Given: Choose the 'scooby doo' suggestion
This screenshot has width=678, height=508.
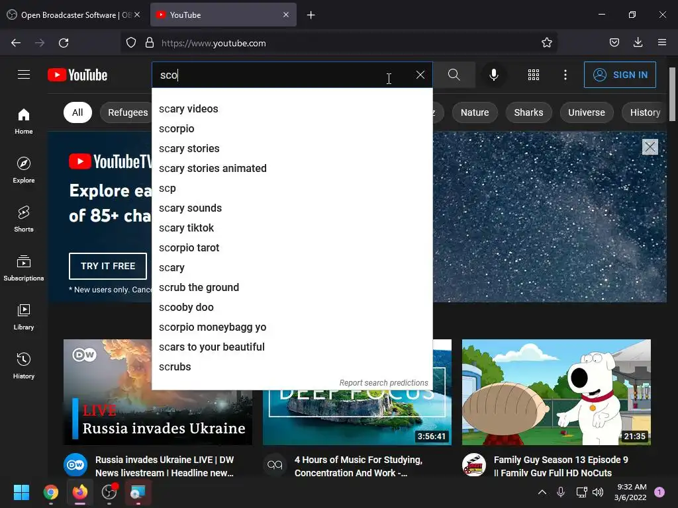Looking at the screenshot, I should (292, 308).
